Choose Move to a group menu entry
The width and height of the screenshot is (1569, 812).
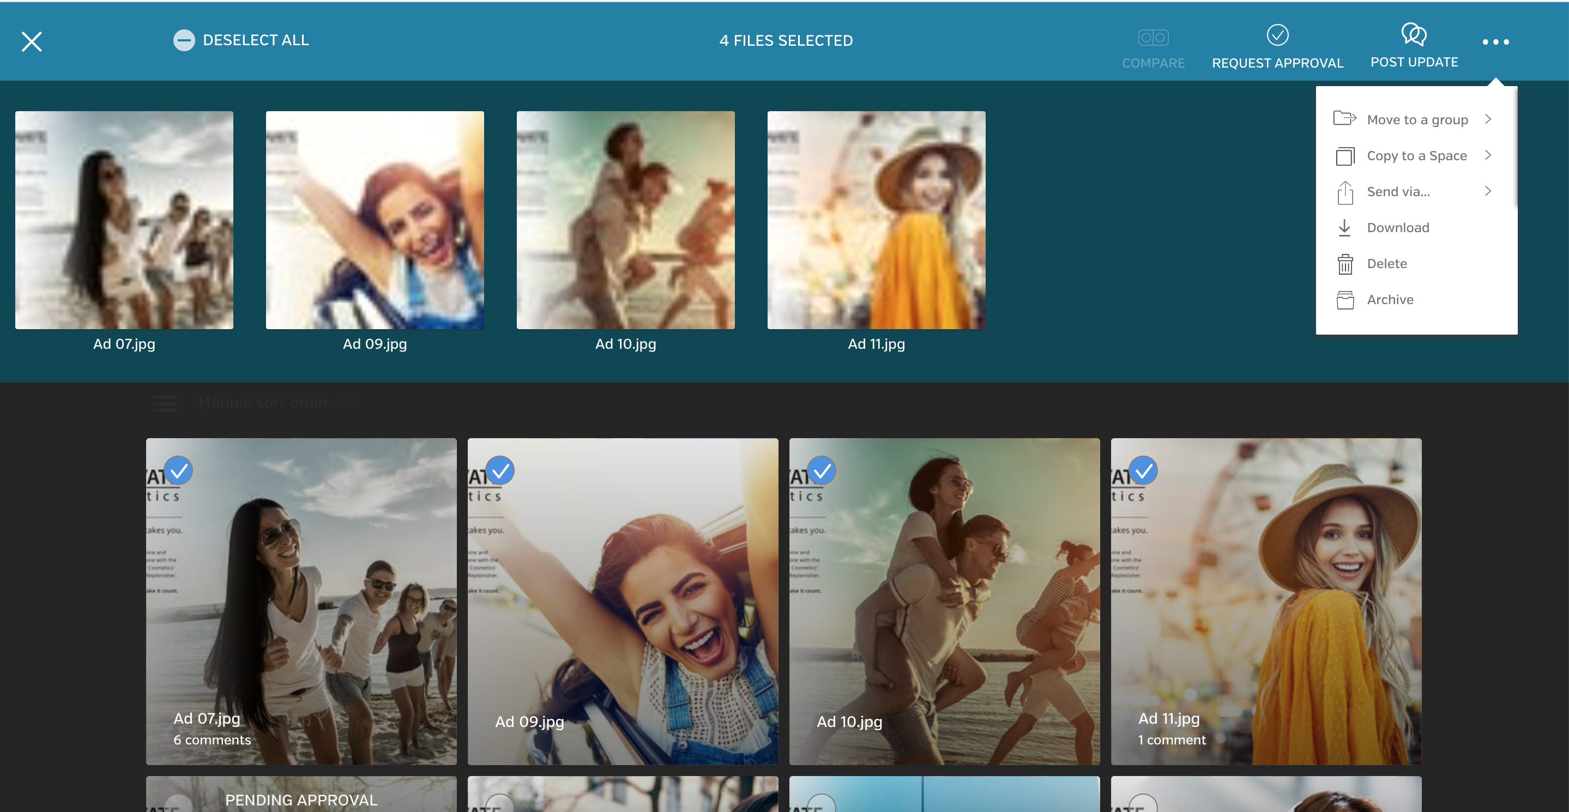pyautogui.click(x=1416, y=119)
